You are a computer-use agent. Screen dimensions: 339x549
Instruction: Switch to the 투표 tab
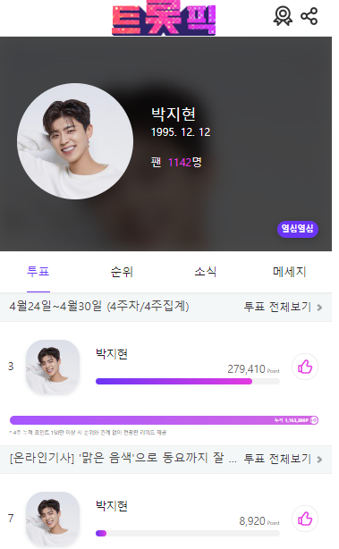(x=38, y=272)
